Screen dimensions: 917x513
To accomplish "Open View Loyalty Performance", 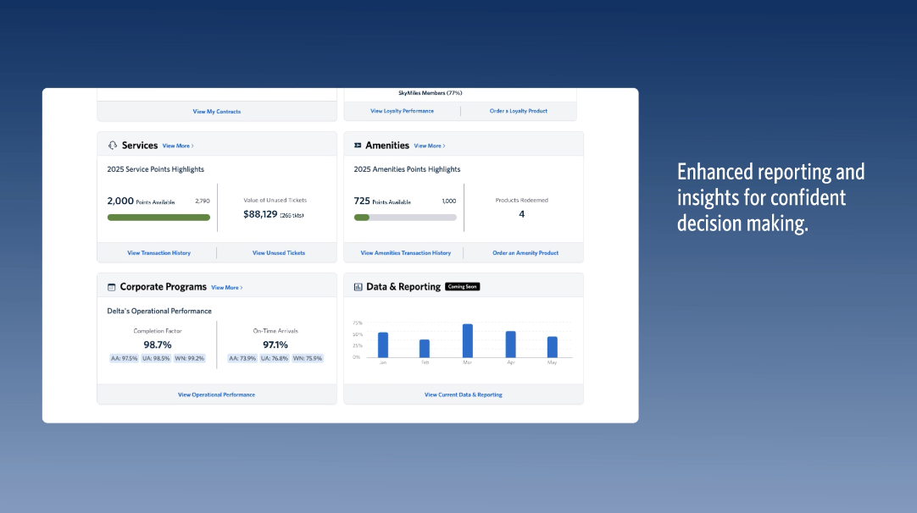I will pos(402,111).
